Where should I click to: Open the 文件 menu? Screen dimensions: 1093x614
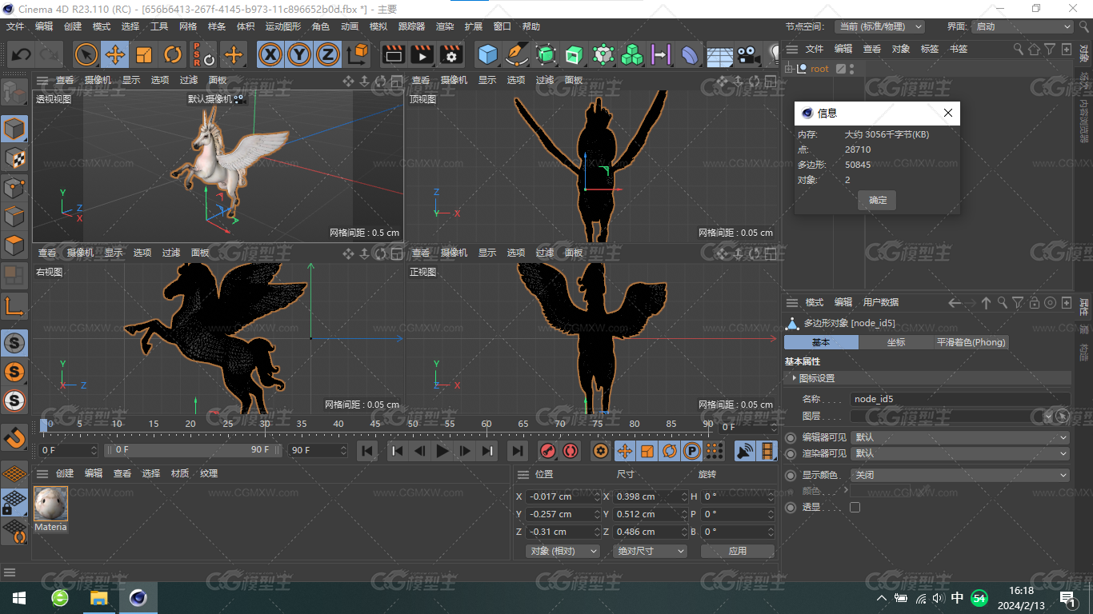15,26
